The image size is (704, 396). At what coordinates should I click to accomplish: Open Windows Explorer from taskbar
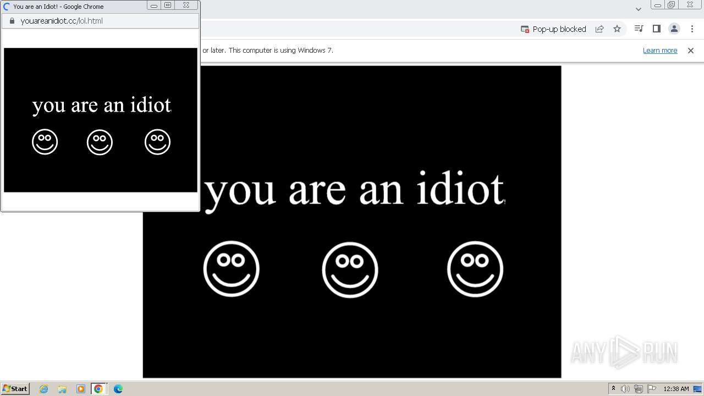tap(62, 389)
